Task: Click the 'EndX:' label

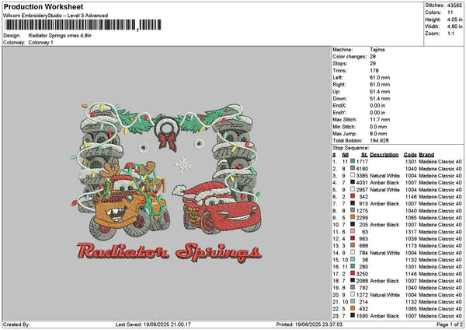Action: pos(339,106)
